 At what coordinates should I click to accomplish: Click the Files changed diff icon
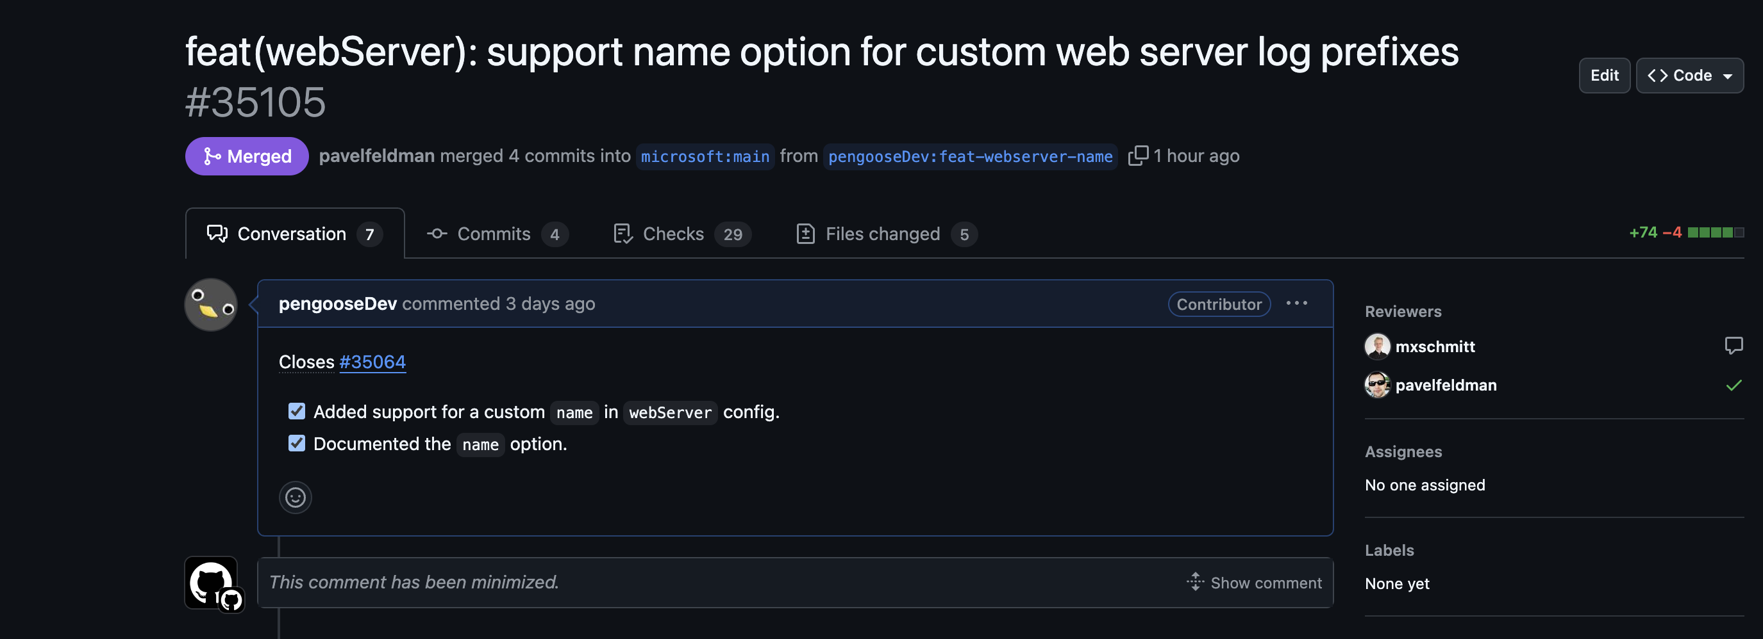pos(806,234)
